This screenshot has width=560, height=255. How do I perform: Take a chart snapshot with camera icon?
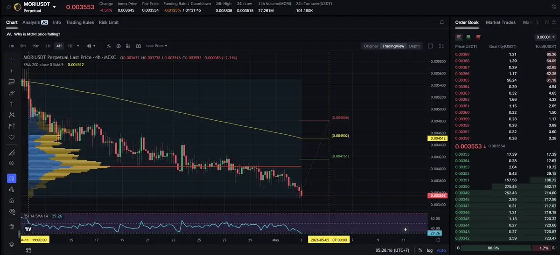[139, 46]
